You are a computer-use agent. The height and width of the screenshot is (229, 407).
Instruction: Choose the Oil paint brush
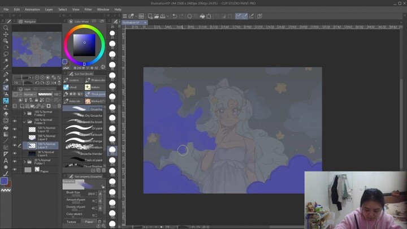(83, 128)
